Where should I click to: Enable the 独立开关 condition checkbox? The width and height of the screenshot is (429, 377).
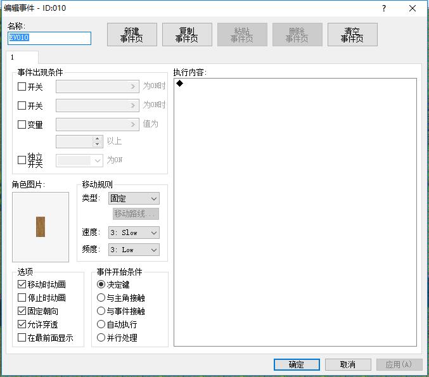tap(22, 160)
